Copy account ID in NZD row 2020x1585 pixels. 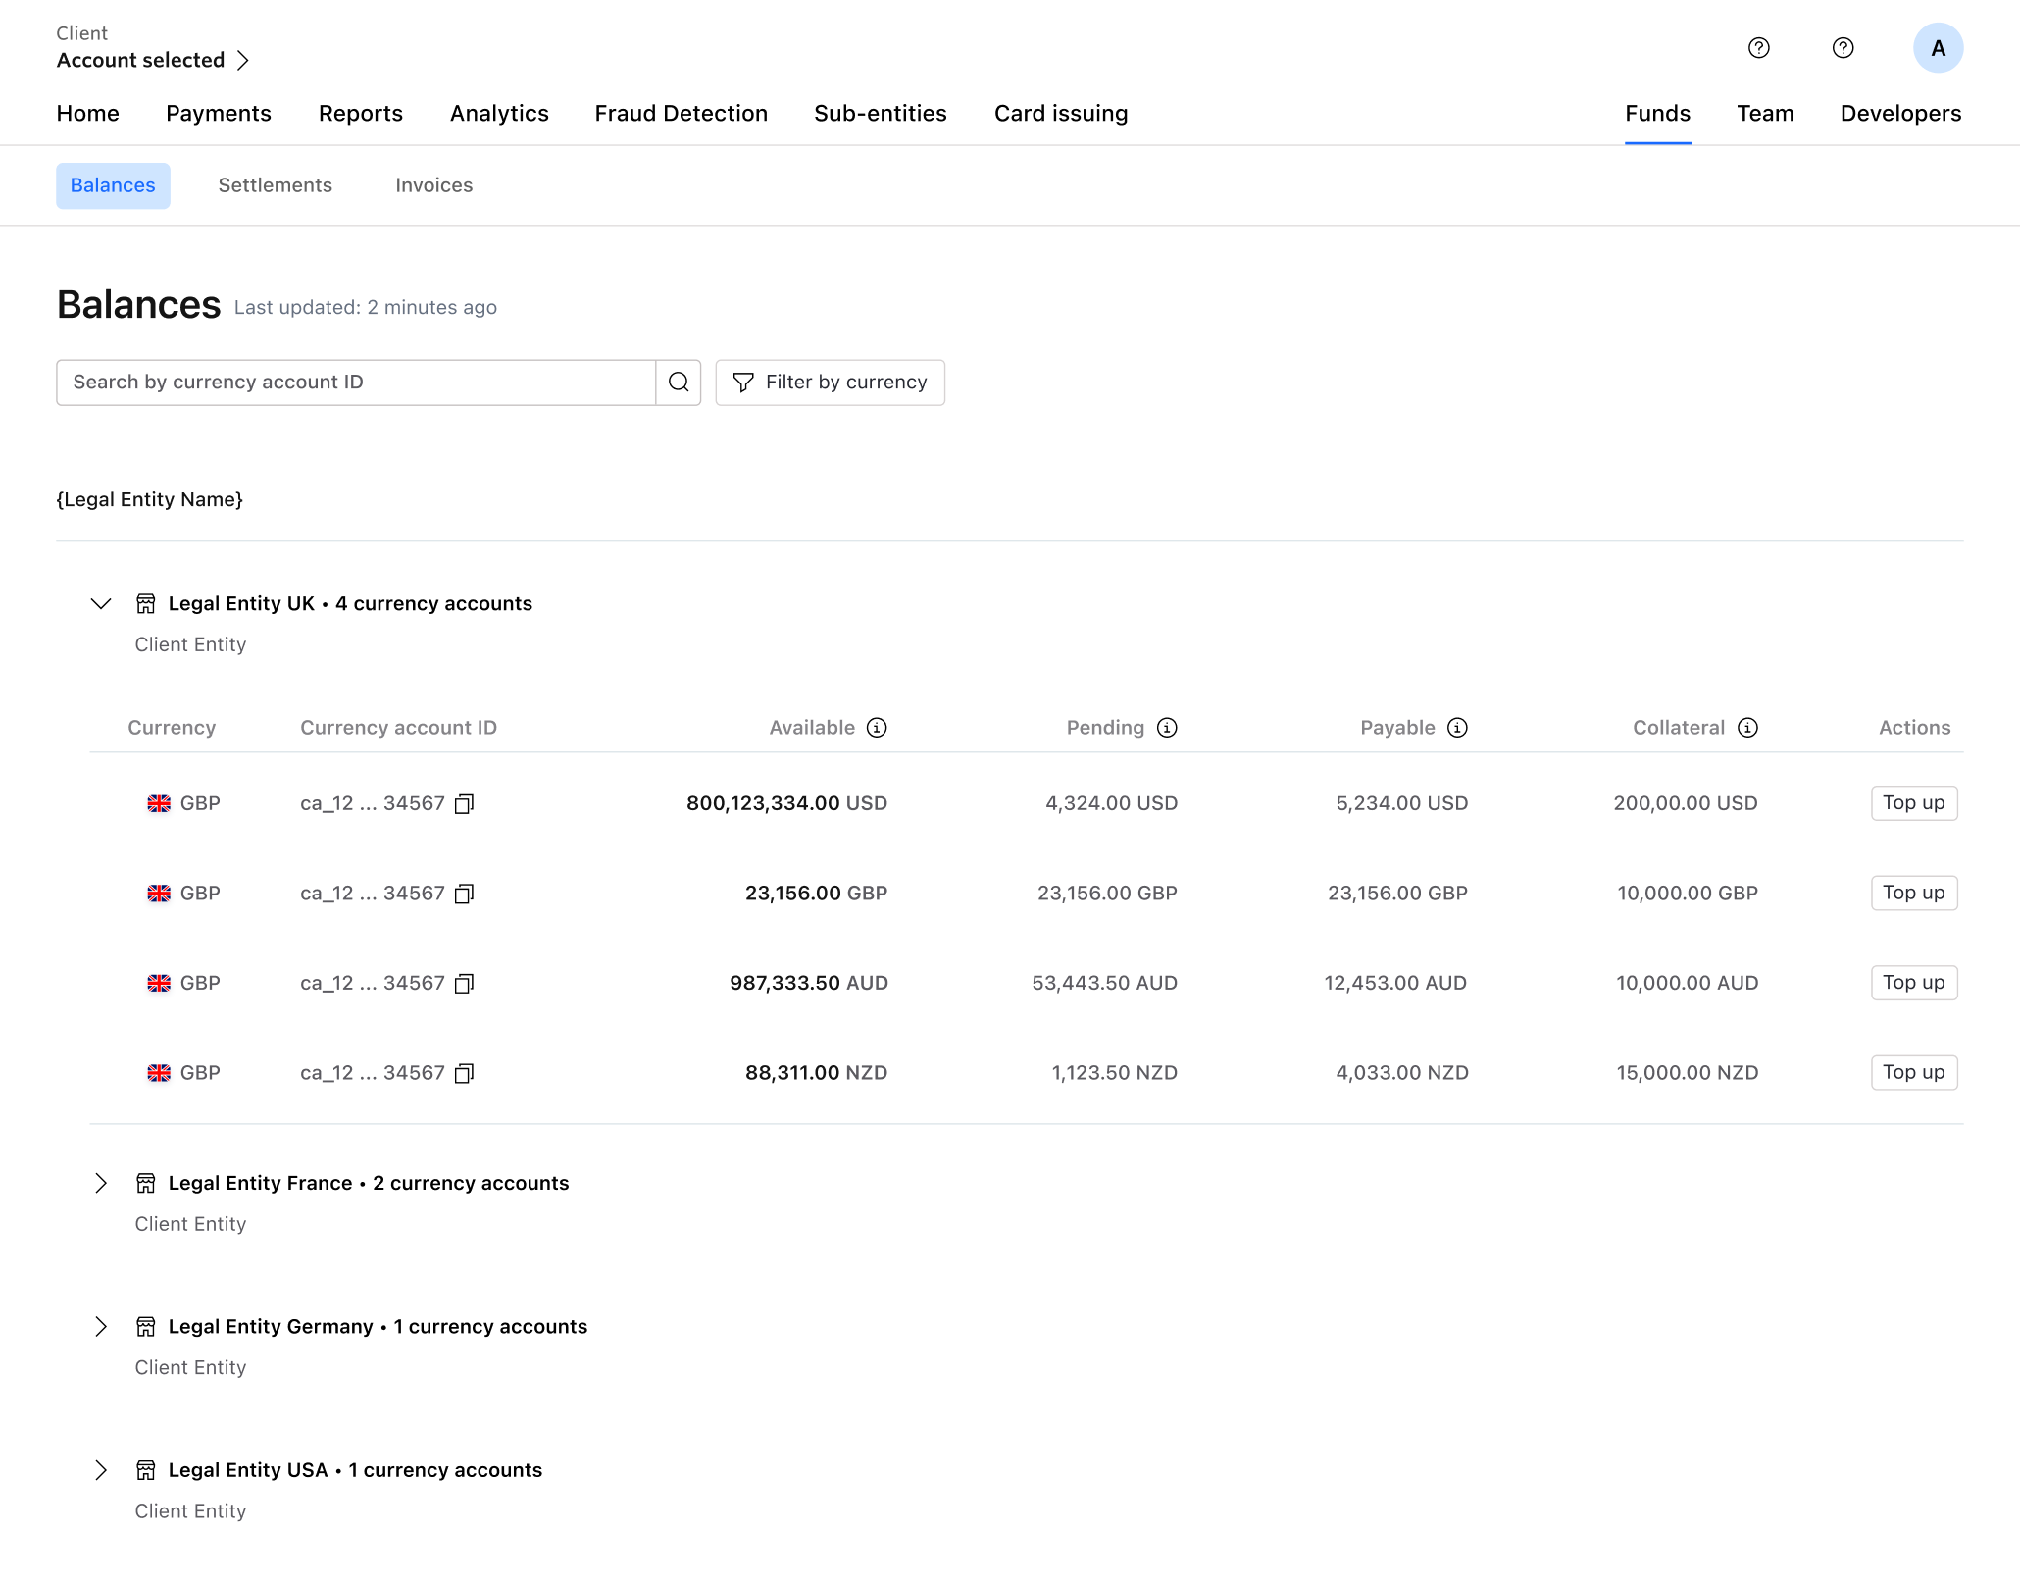click(465, 1073)
